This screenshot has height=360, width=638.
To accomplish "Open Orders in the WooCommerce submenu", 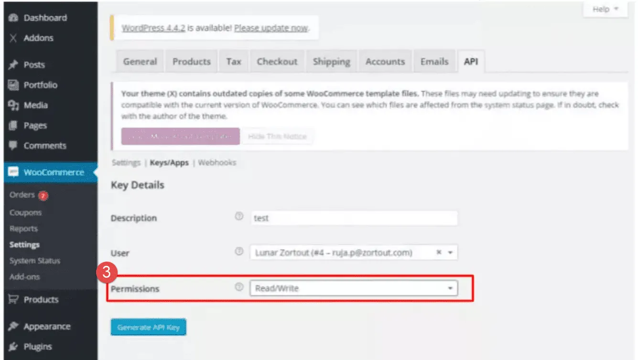I will tap(22, 195).
